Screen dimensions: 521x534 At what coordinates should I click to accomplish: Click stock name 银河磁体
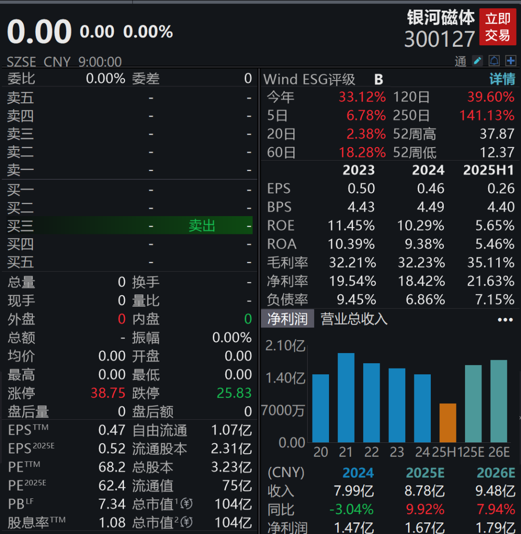(x=441, y=17)
